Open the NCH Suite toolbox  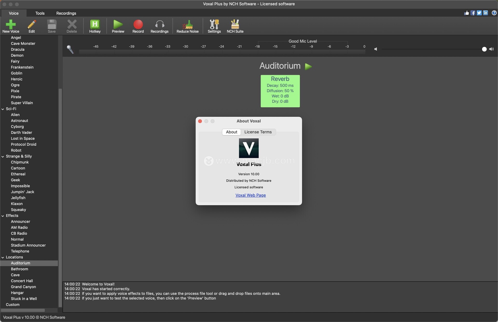[x=235, y=24]
